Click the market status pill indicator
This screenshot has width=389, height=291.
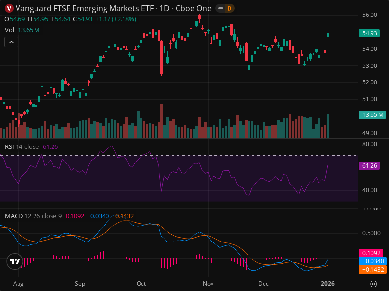[x=221, y=8]
